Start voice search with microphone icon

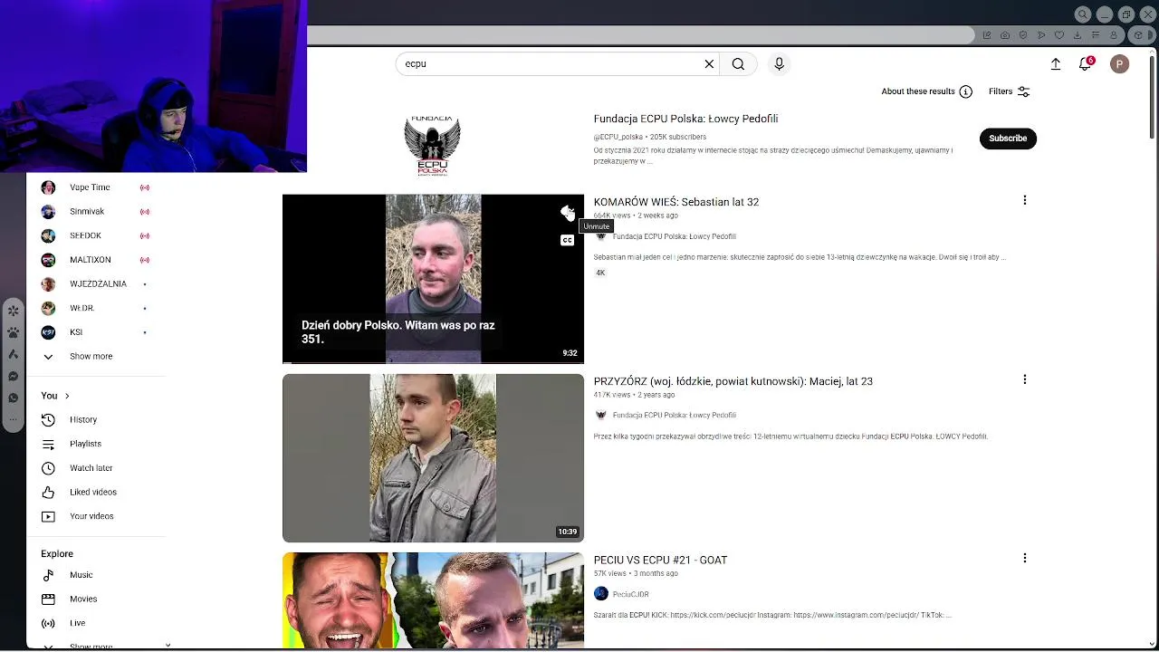pyautogui.click(x=779, y=63)
